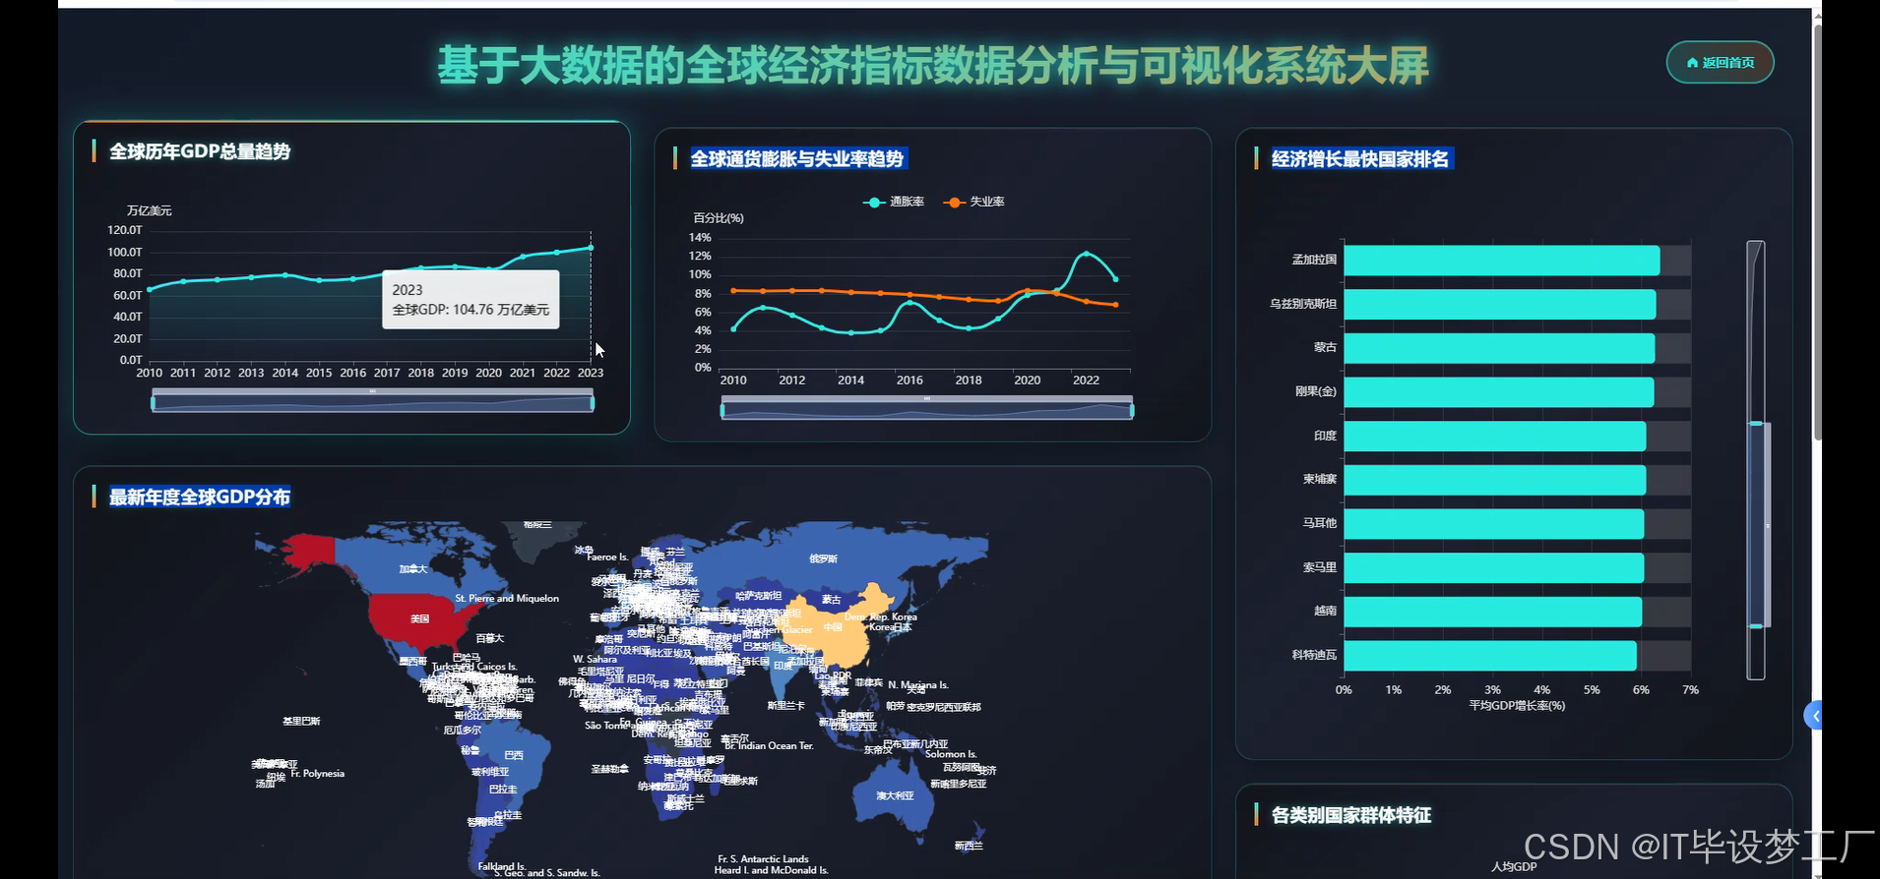Select the 柬埔寨 bar

click(1495, 480)
